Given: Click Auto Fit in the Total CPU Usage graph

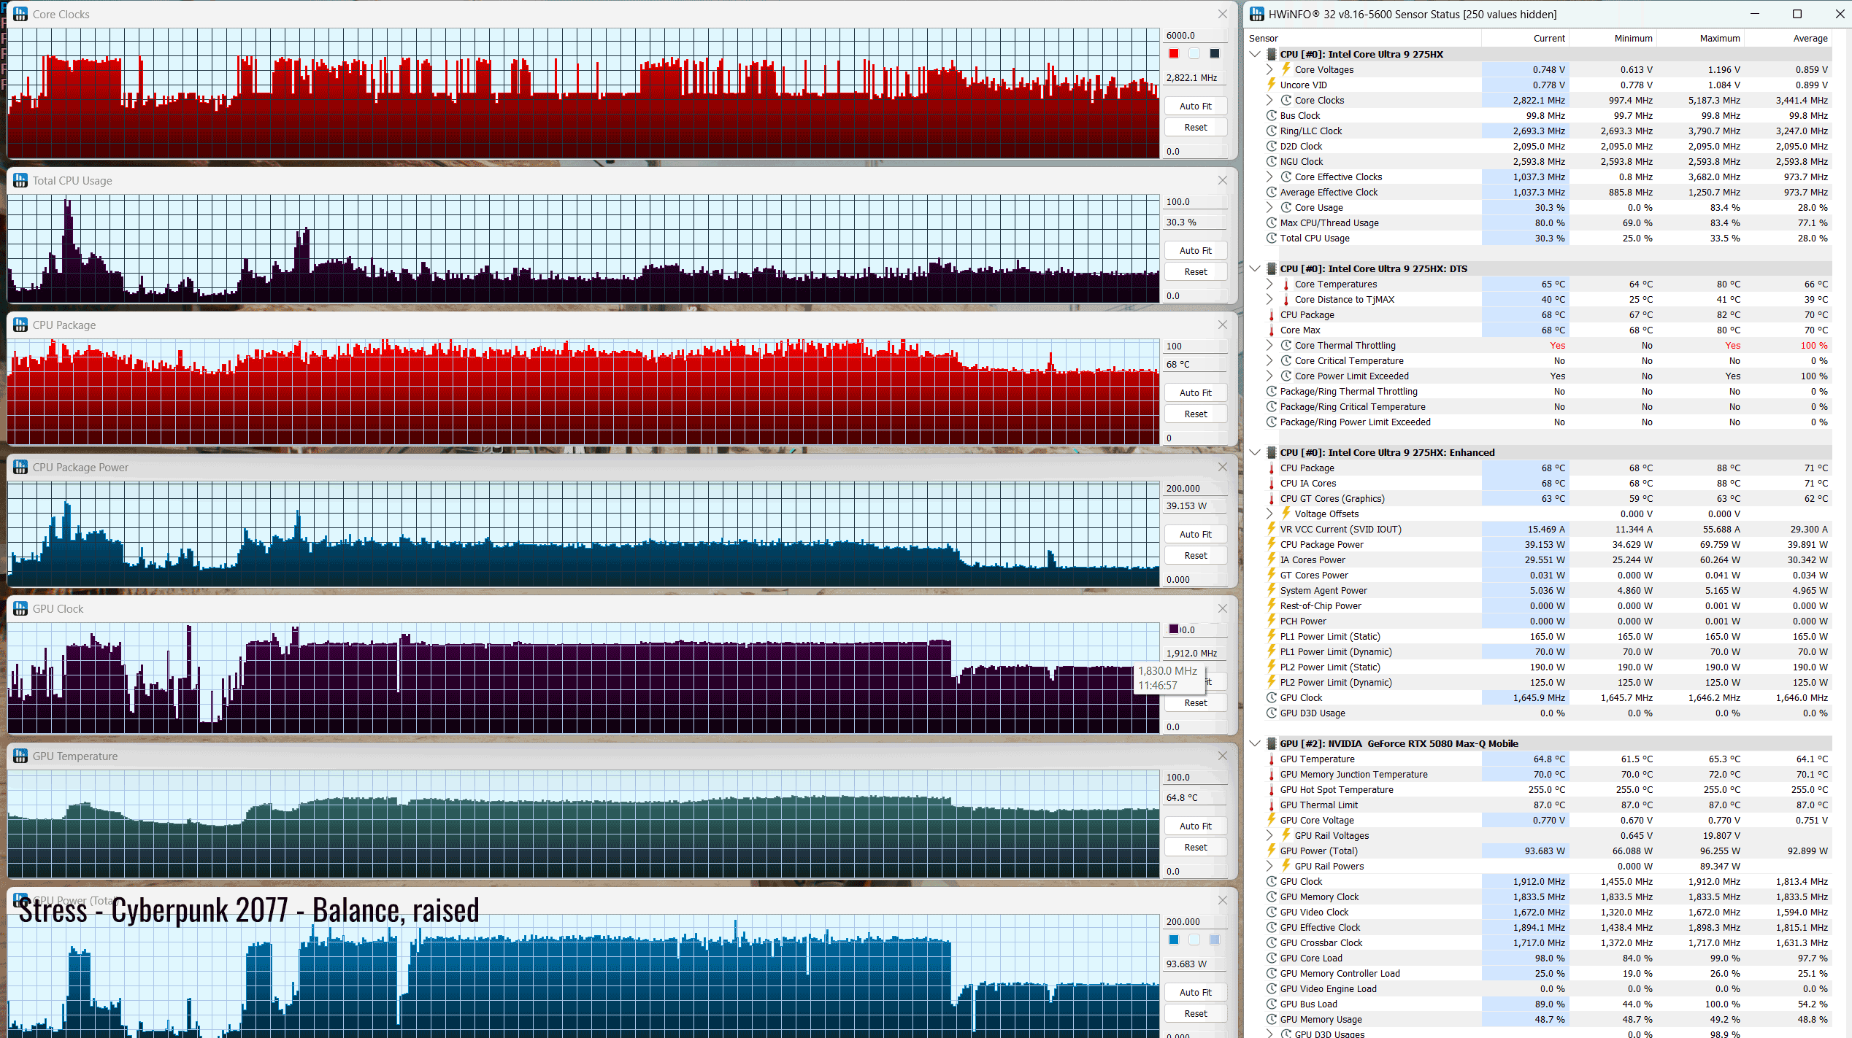Looking at the screenshot, I should [x=1196, y=250].
